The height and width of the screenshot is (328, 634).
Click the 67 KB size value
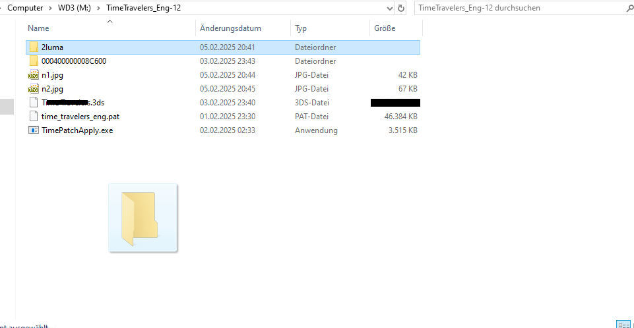coord(408,89)
